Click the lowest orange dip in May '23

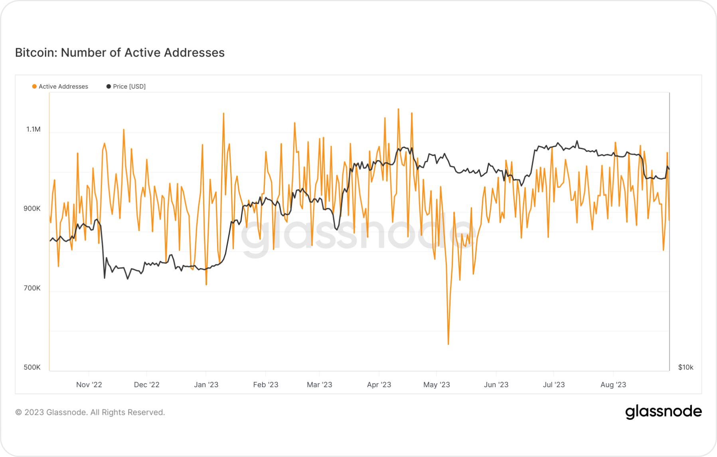[448, 344]
